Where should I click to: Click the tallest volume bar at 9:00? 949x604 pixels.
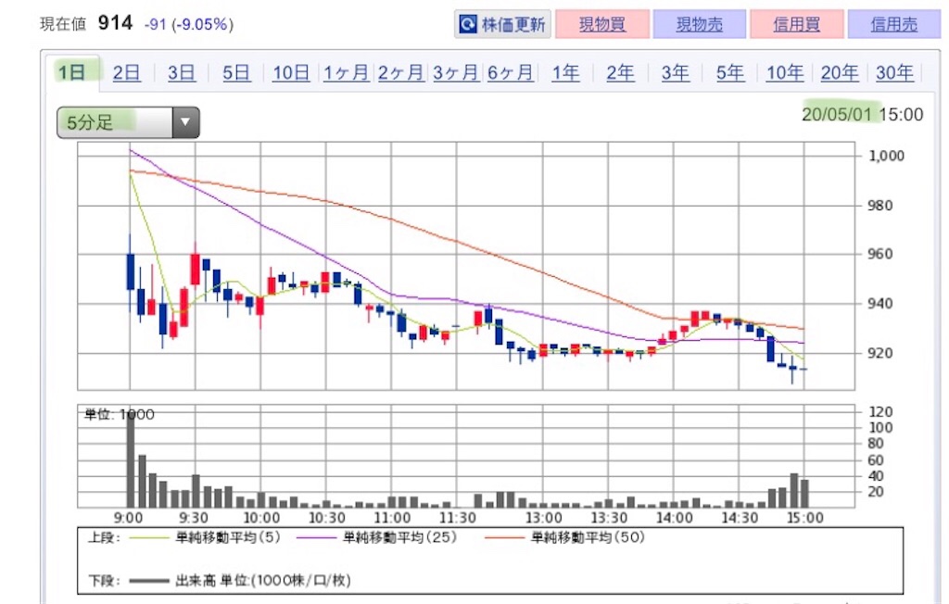130,460
